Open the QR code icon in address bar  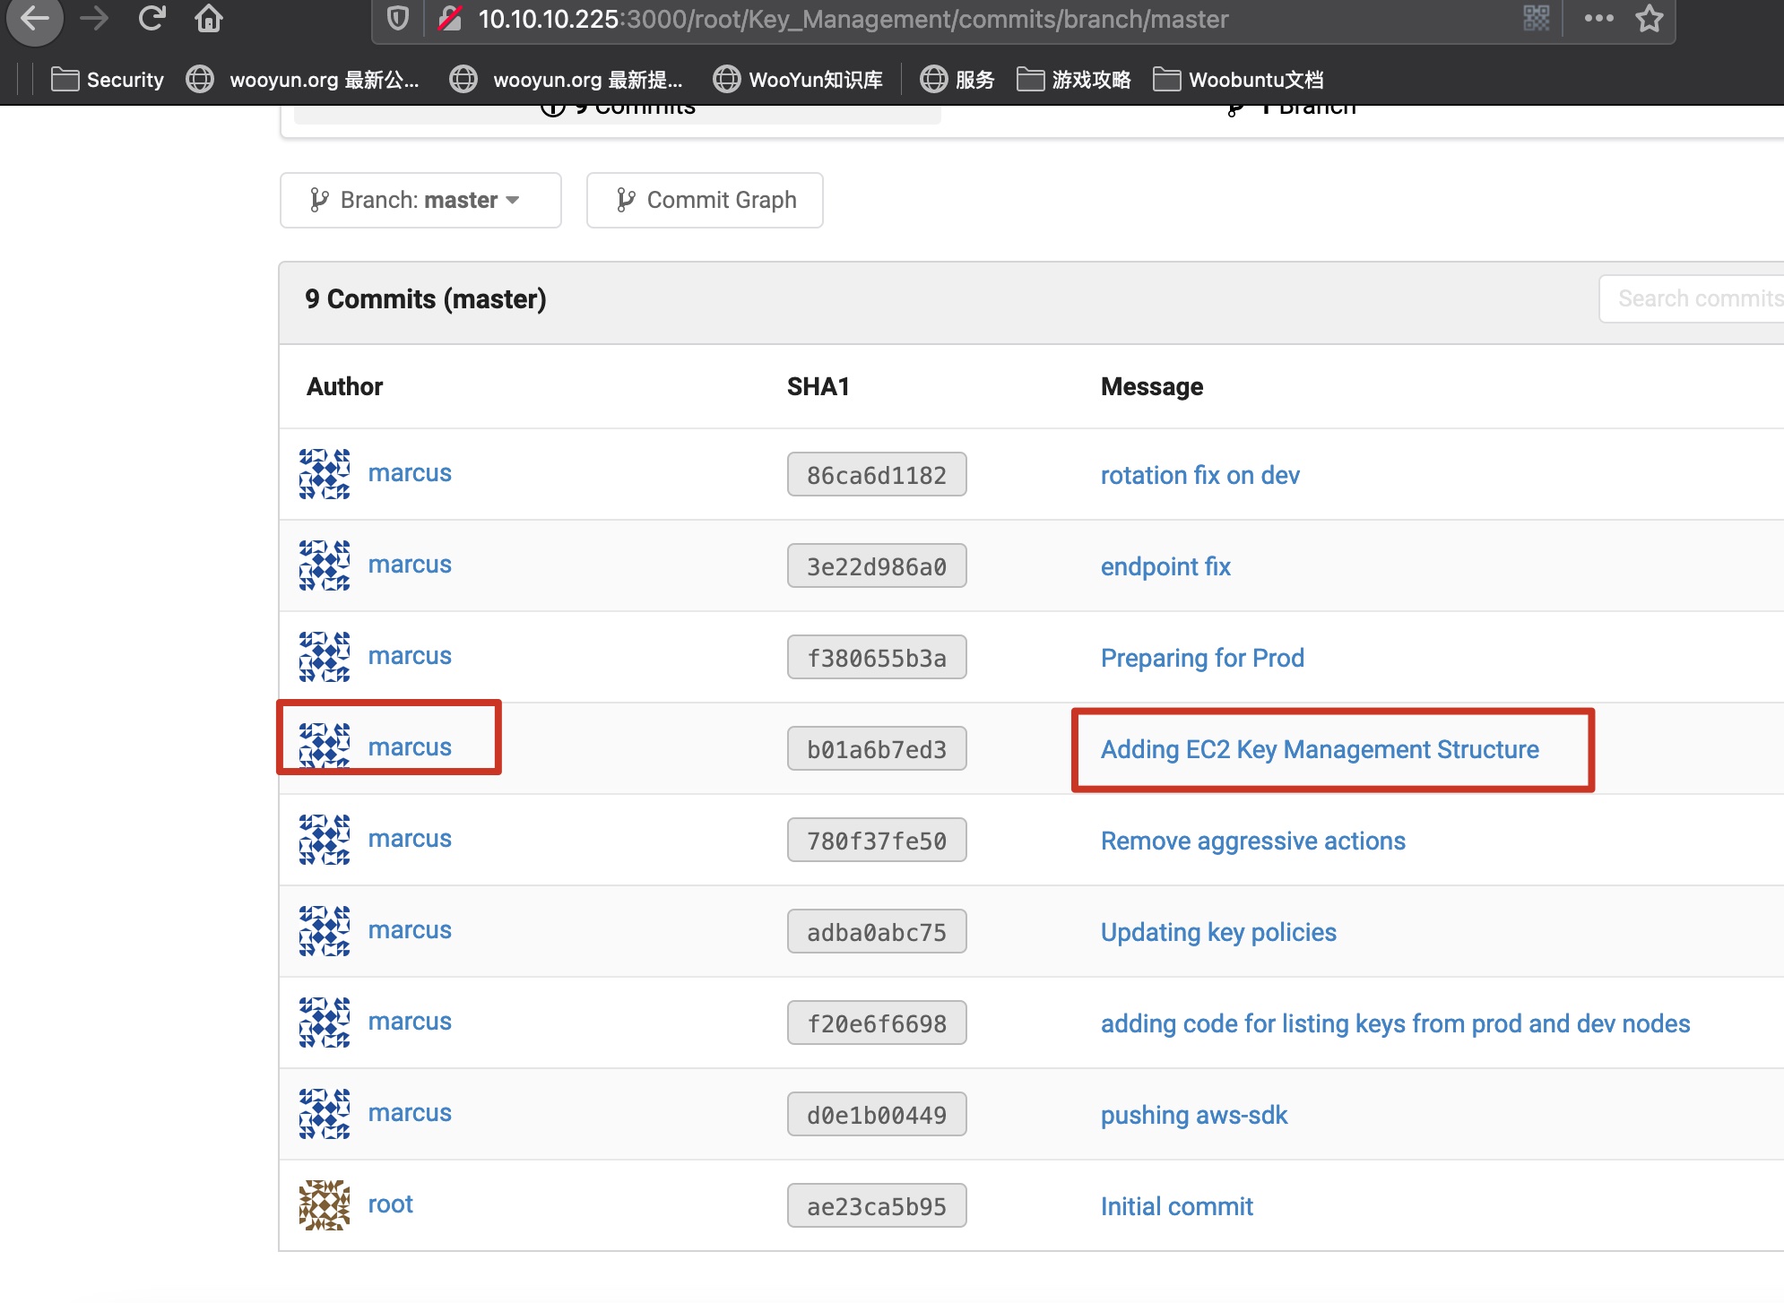pos(1536,18)
